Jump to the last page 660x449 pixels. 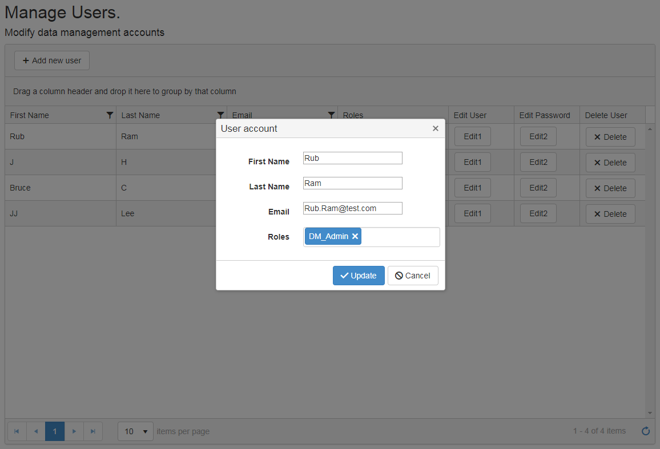93,431
